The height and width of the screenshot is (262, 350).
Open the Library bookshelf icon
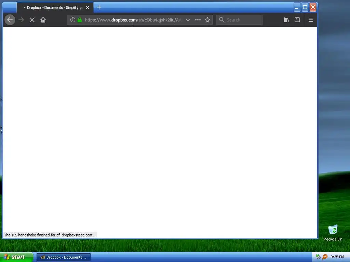[286, 20]
